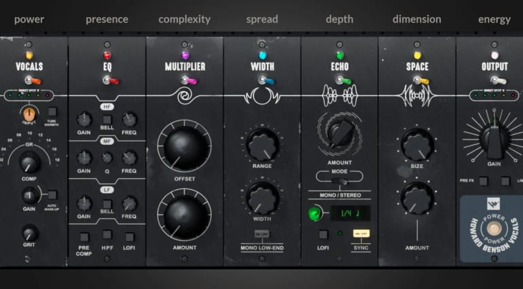Flip the green ECHO module toggle switch
523x289 pixels.
(x=343, y=80)
